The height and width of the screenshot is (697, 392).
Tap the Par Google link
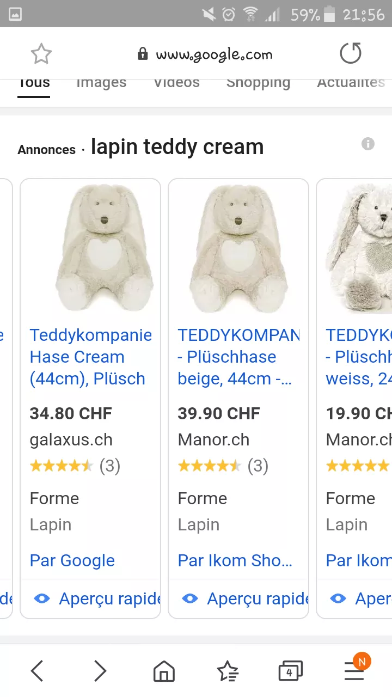72,560
